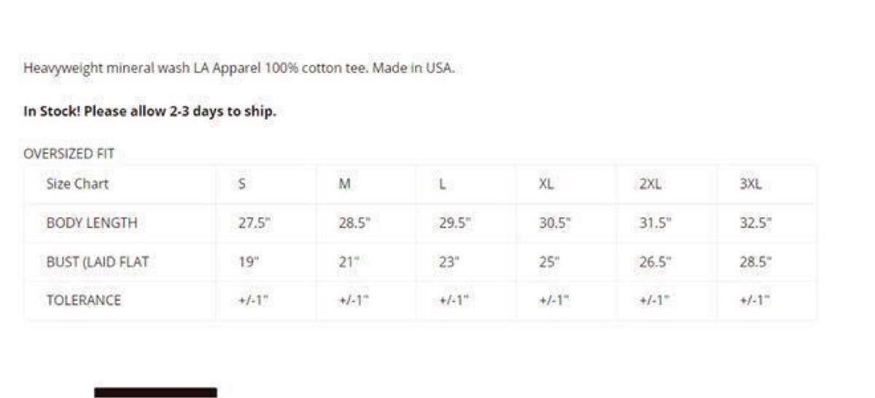Select the S size column header
The image size is (875, 398).
coord(242,184)
